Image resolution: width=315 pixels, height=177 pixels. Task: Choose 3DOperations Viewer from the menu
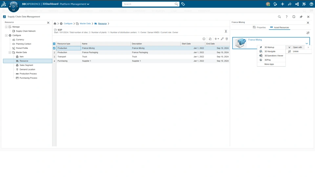(x=271, y=56)
